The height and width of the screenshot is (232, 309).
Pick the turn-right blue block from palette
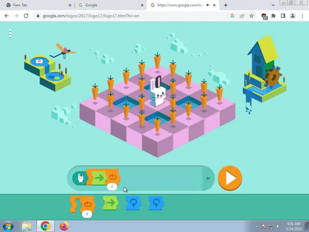coord(133,203)
